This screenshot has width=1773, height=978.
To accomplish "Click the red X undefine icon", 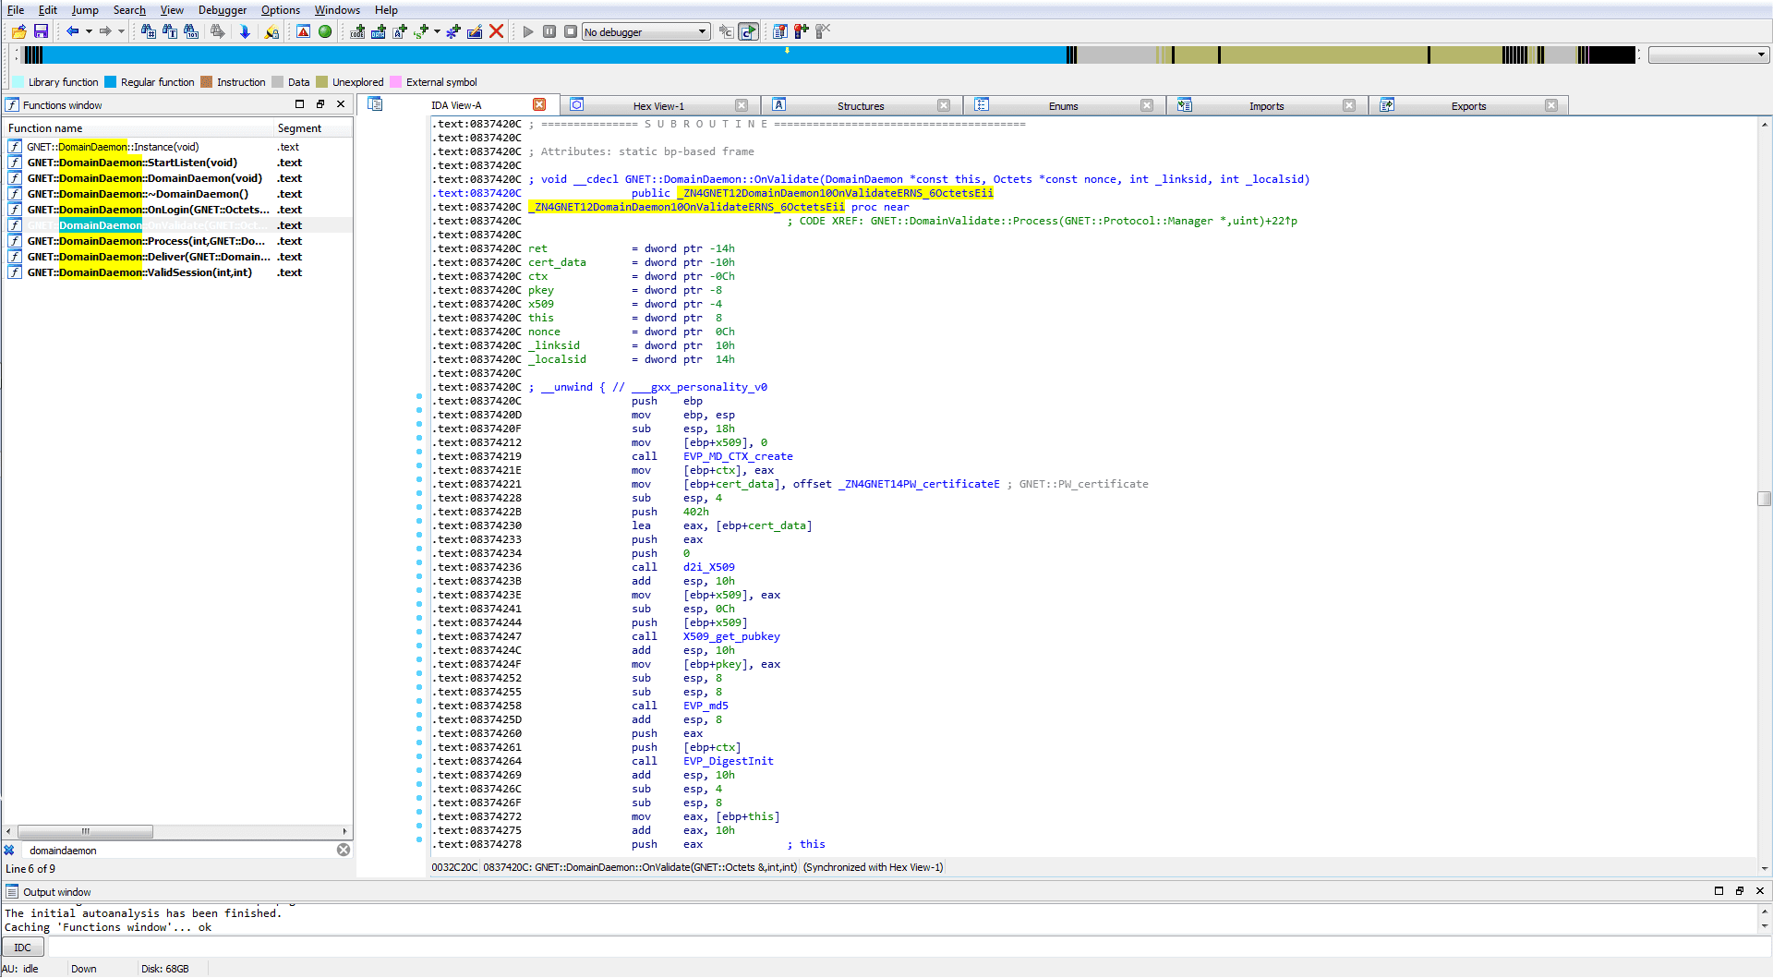I will (x=496, y=31).
